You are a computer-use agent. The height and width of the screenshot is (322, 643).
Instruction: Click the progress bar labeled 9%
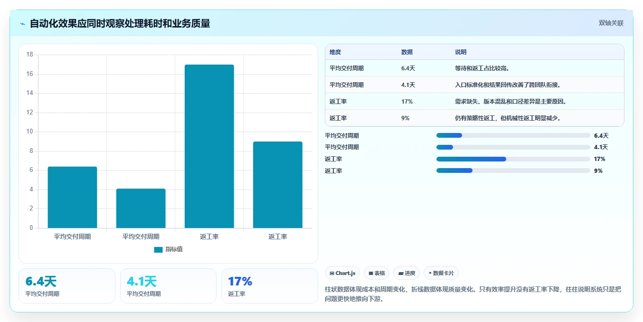click(513, 170)
